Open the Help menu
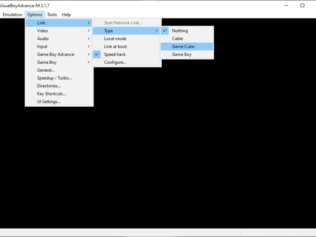Image resolution: width=316 pixels, height=237 pixels. [x=66, y=15]
